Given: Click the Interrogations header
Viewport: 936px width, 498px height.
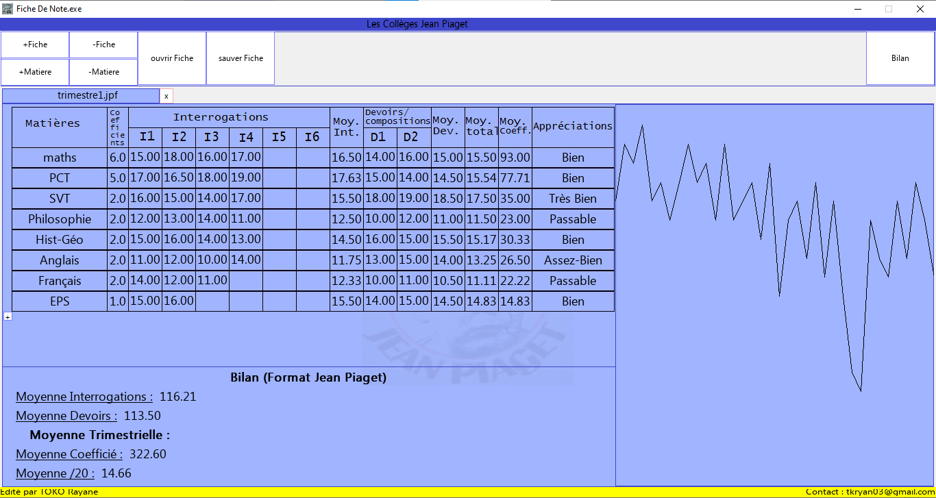Looking at the screenshot, I should [x=229, y=117].
